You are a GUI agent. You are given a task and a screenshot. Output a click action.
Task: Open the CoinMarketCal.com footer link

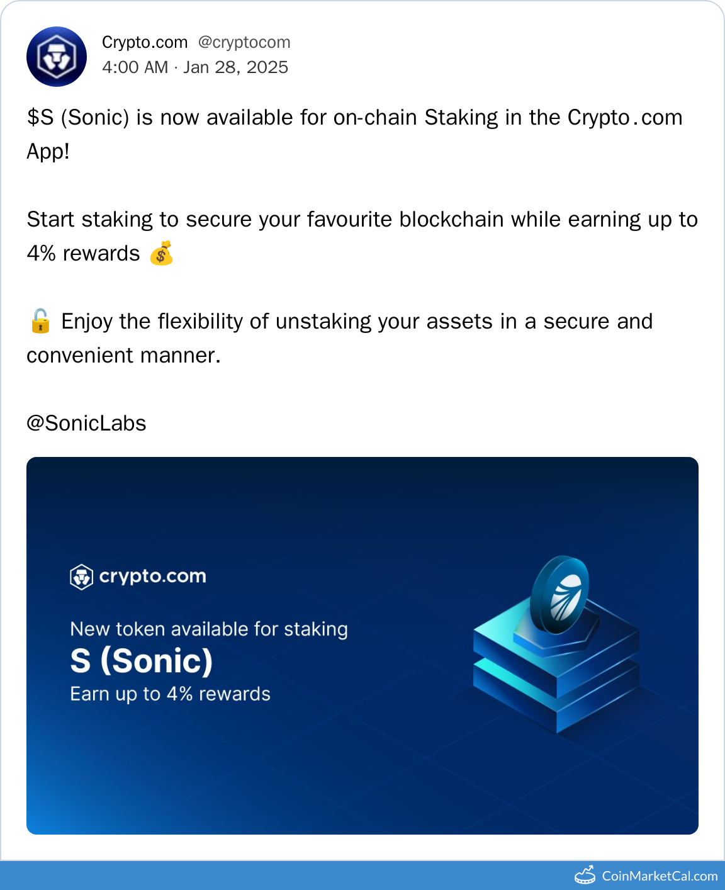(x=660, y=876)
